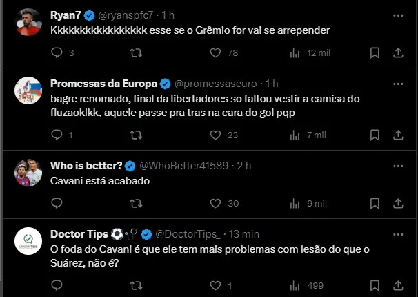
Task: Like Ryan7's tweet about Grêmio
Action: click(x=215, y=52)
